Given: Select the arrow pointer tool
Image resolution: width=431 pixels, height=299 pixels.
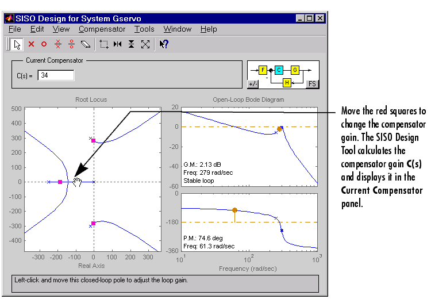Looking at the screenshot, I should coord(17,44).
